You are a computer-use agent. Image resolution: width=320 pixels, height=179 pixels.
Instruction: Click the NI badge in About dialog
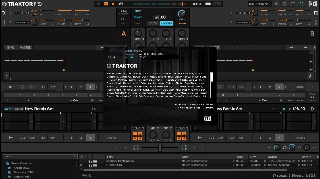[208, 118]
